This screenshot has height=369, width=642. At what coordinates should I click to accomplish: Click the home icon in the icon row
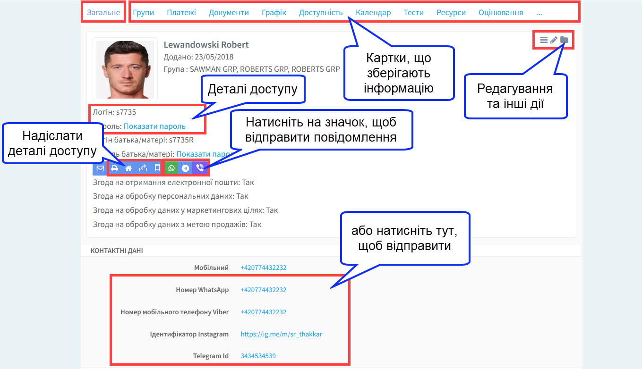(x=128, y=168)
